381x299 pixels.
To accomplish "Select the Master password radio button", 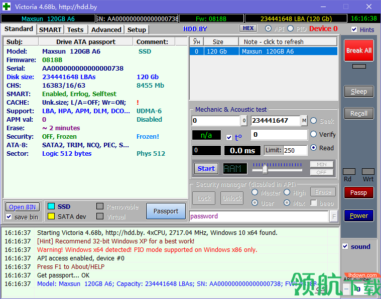I will click(255, 192).
